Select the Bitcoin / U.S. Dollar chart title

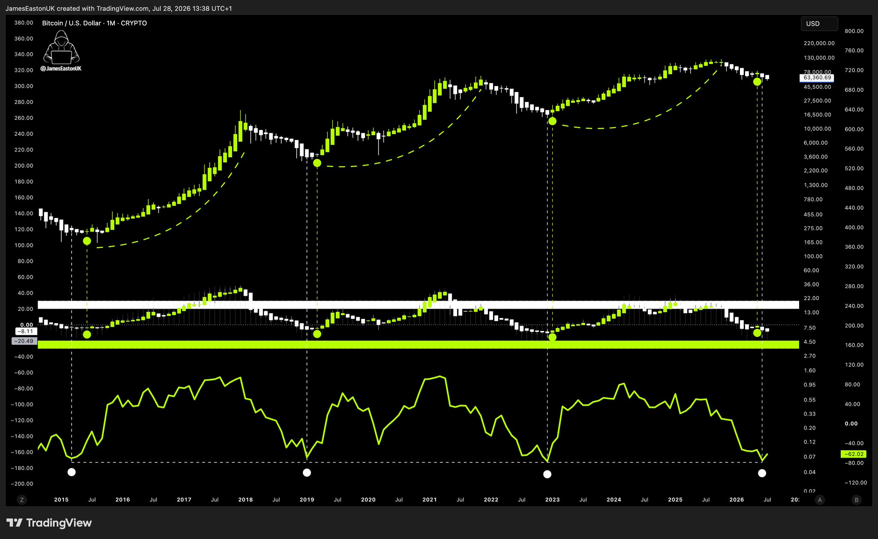94,23
